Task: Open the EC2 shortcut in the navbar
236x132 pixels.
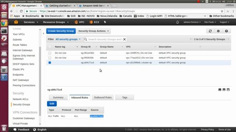Action: tap(94, 22)
